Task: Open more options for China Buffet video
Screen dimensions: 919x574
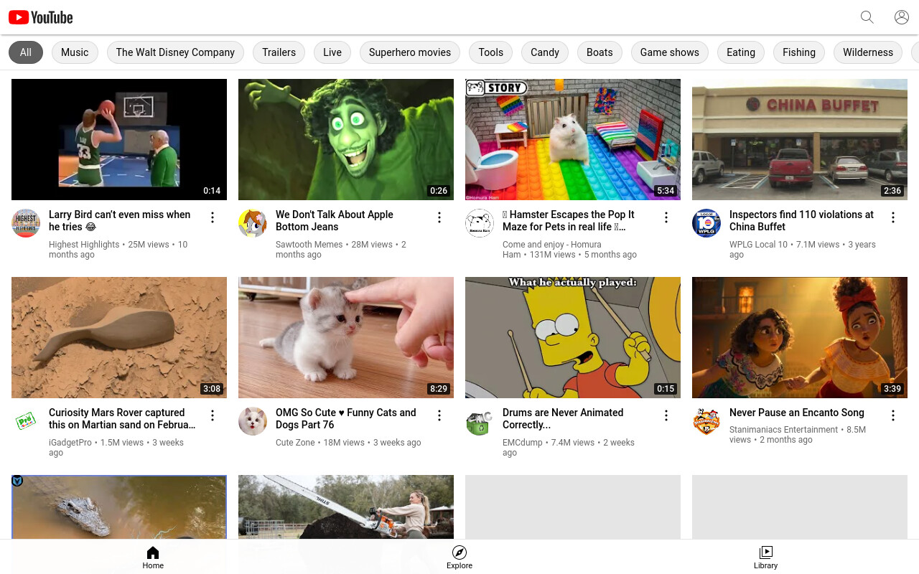Action: coord(893,217)
